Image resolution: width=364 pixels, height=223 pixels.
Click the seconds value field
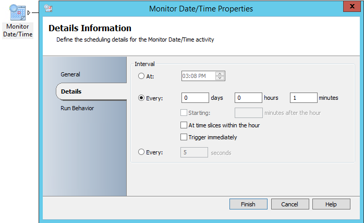(x=194, y=152)
